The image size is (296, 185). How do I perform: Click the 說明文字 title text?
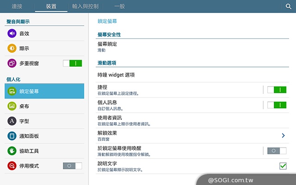pos(107,164)
